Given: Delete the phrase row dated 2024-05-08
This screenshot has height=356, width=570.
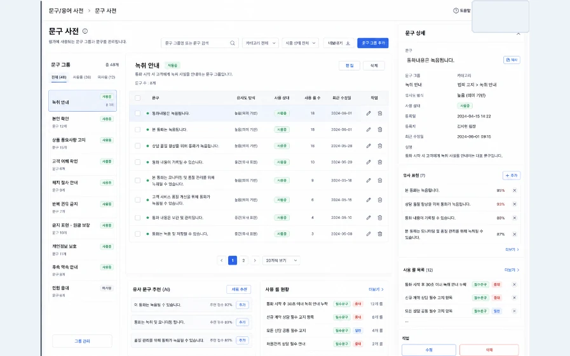Looking at the screenshot, I should pos(380,234).
